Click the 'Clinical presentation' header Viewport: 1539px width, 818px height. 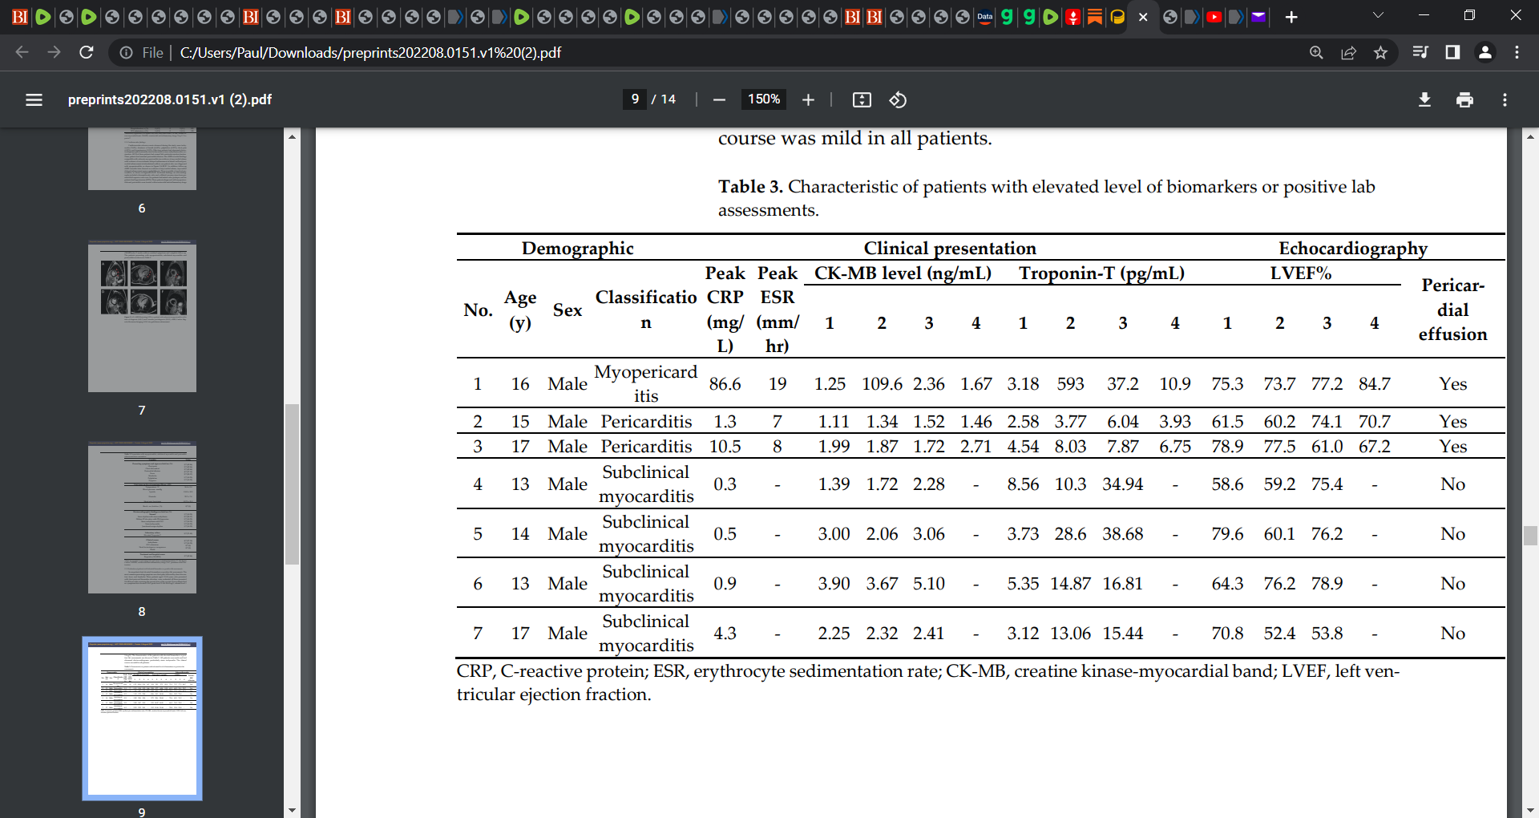point(950,248)
